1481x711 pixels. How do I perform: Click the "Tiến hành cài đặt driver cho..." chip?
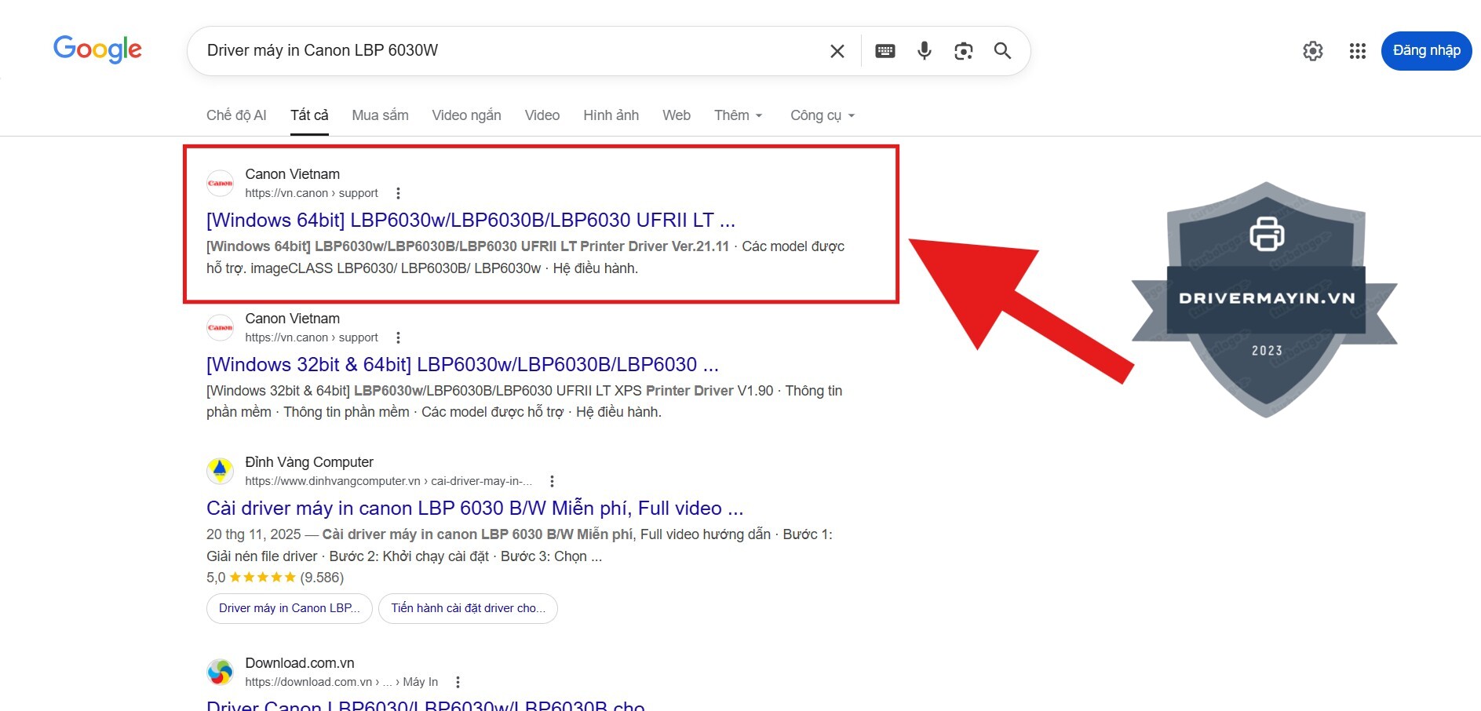[468, 608]
